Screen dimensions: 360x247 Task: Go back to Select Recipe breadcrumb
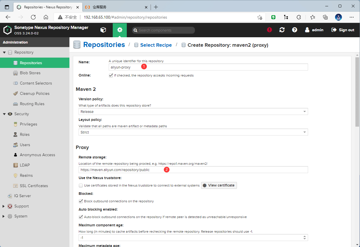tap(156, 45)
